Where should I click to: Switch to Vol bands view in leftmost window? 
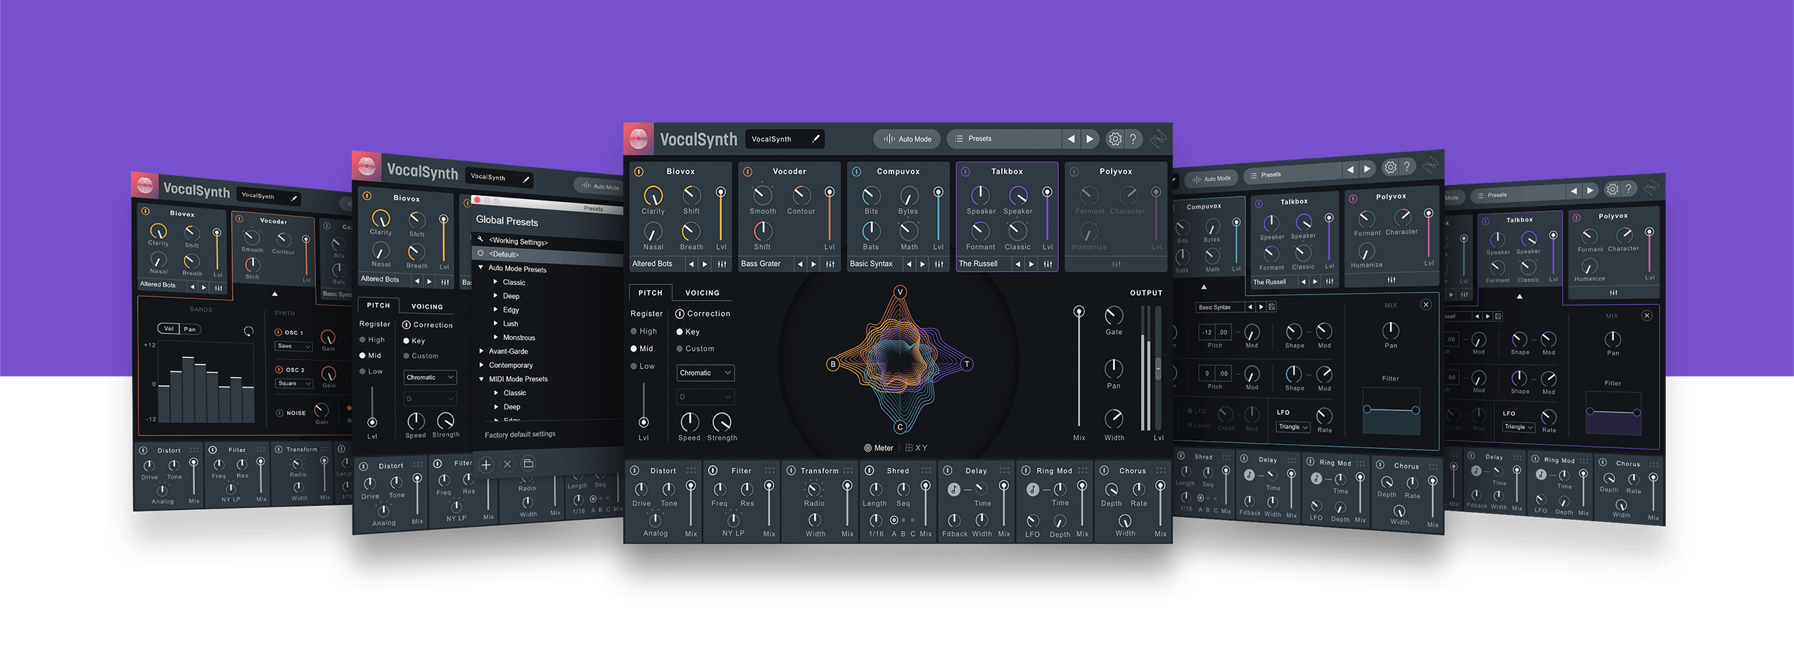click(169, 328)
